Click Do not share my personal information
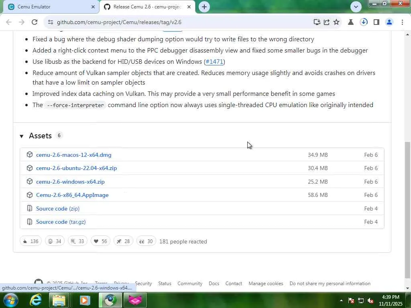411x308 pixels. click(330, 284)
